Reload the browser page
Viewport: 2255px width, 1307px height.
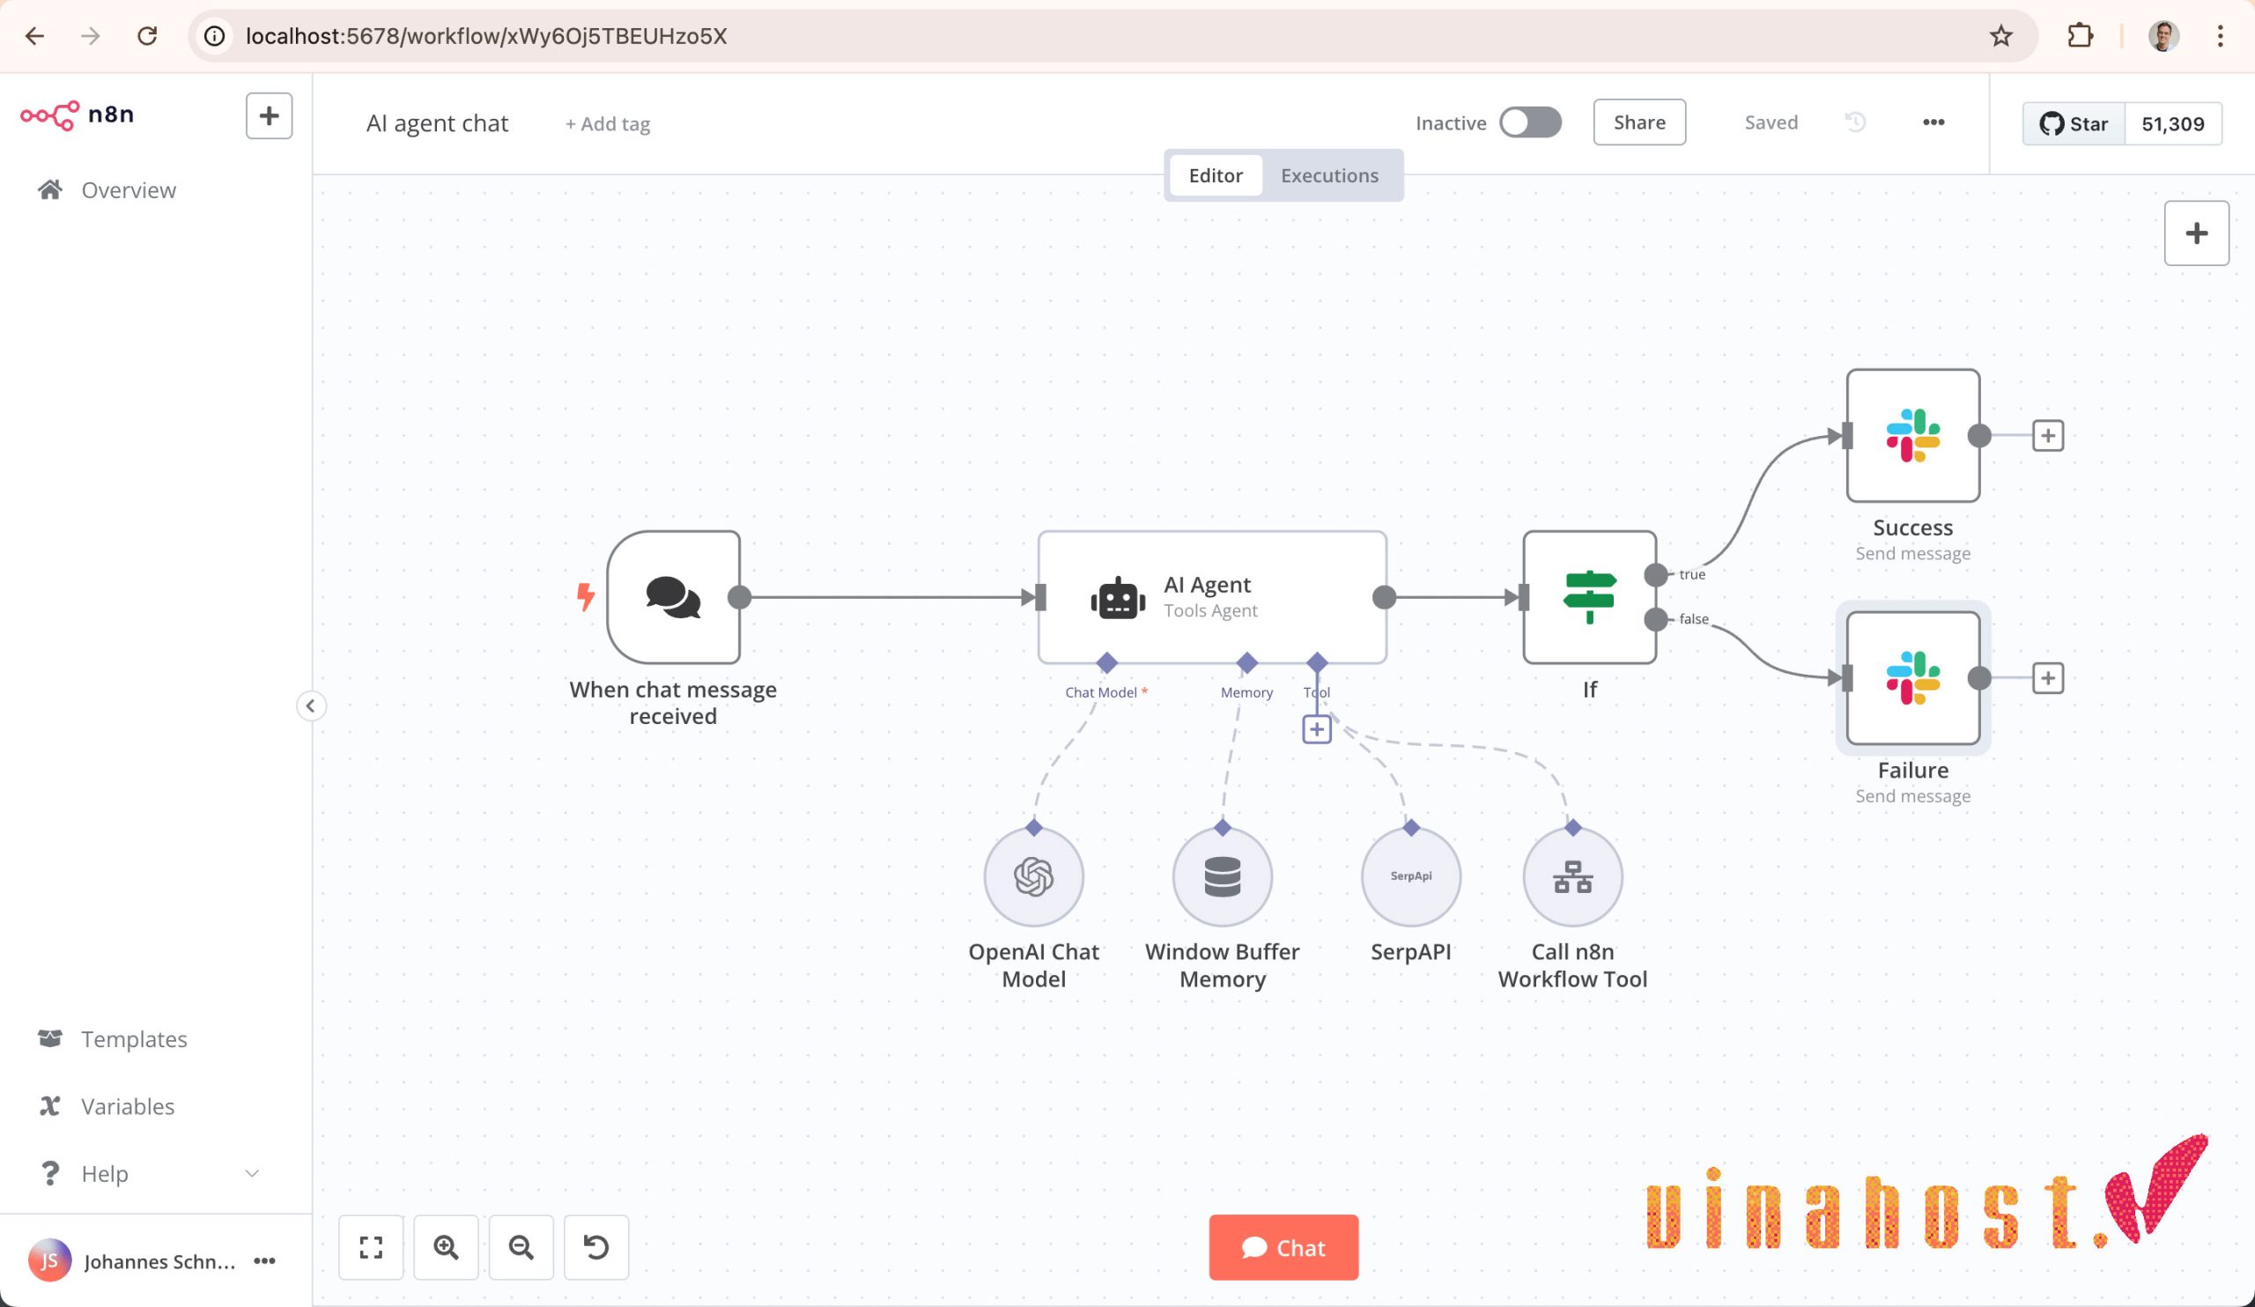[148, 36]
